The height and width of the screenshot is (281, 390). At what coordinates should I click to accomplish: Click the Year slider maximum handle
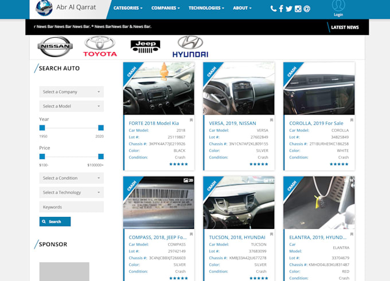(x=101, y=128)
